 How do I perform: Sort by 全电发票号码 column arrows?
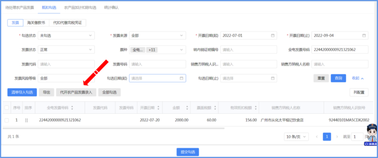click(72, 108)
